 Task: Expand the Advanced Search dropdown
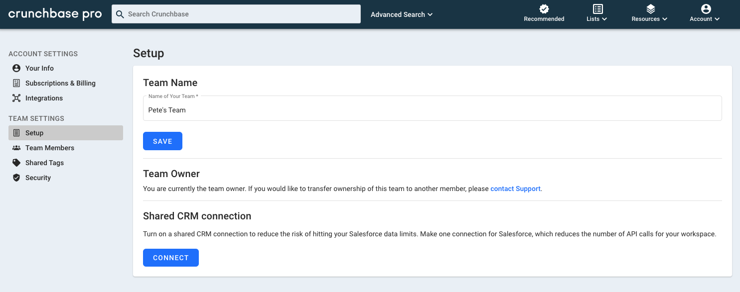[402, 14]
